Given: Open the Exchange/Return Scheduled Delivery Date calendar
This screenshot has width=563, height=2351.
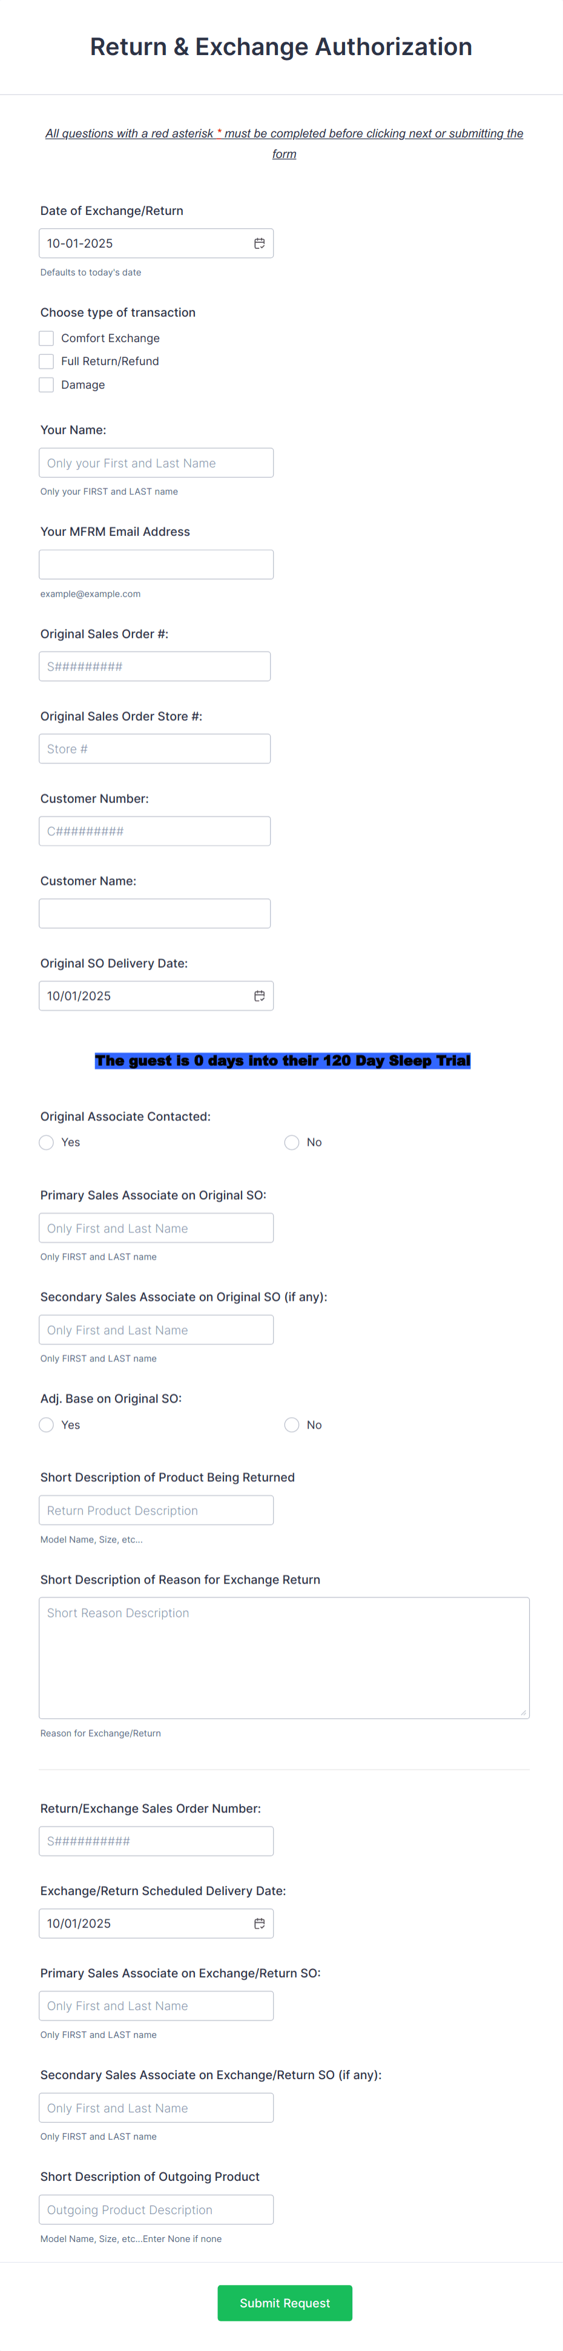Looking at the screenshot, I should [259, 1923].
